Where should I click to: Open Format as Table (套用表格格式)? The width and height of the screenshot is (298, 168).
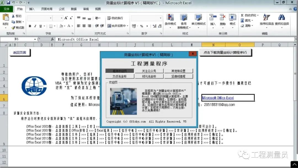183,21
